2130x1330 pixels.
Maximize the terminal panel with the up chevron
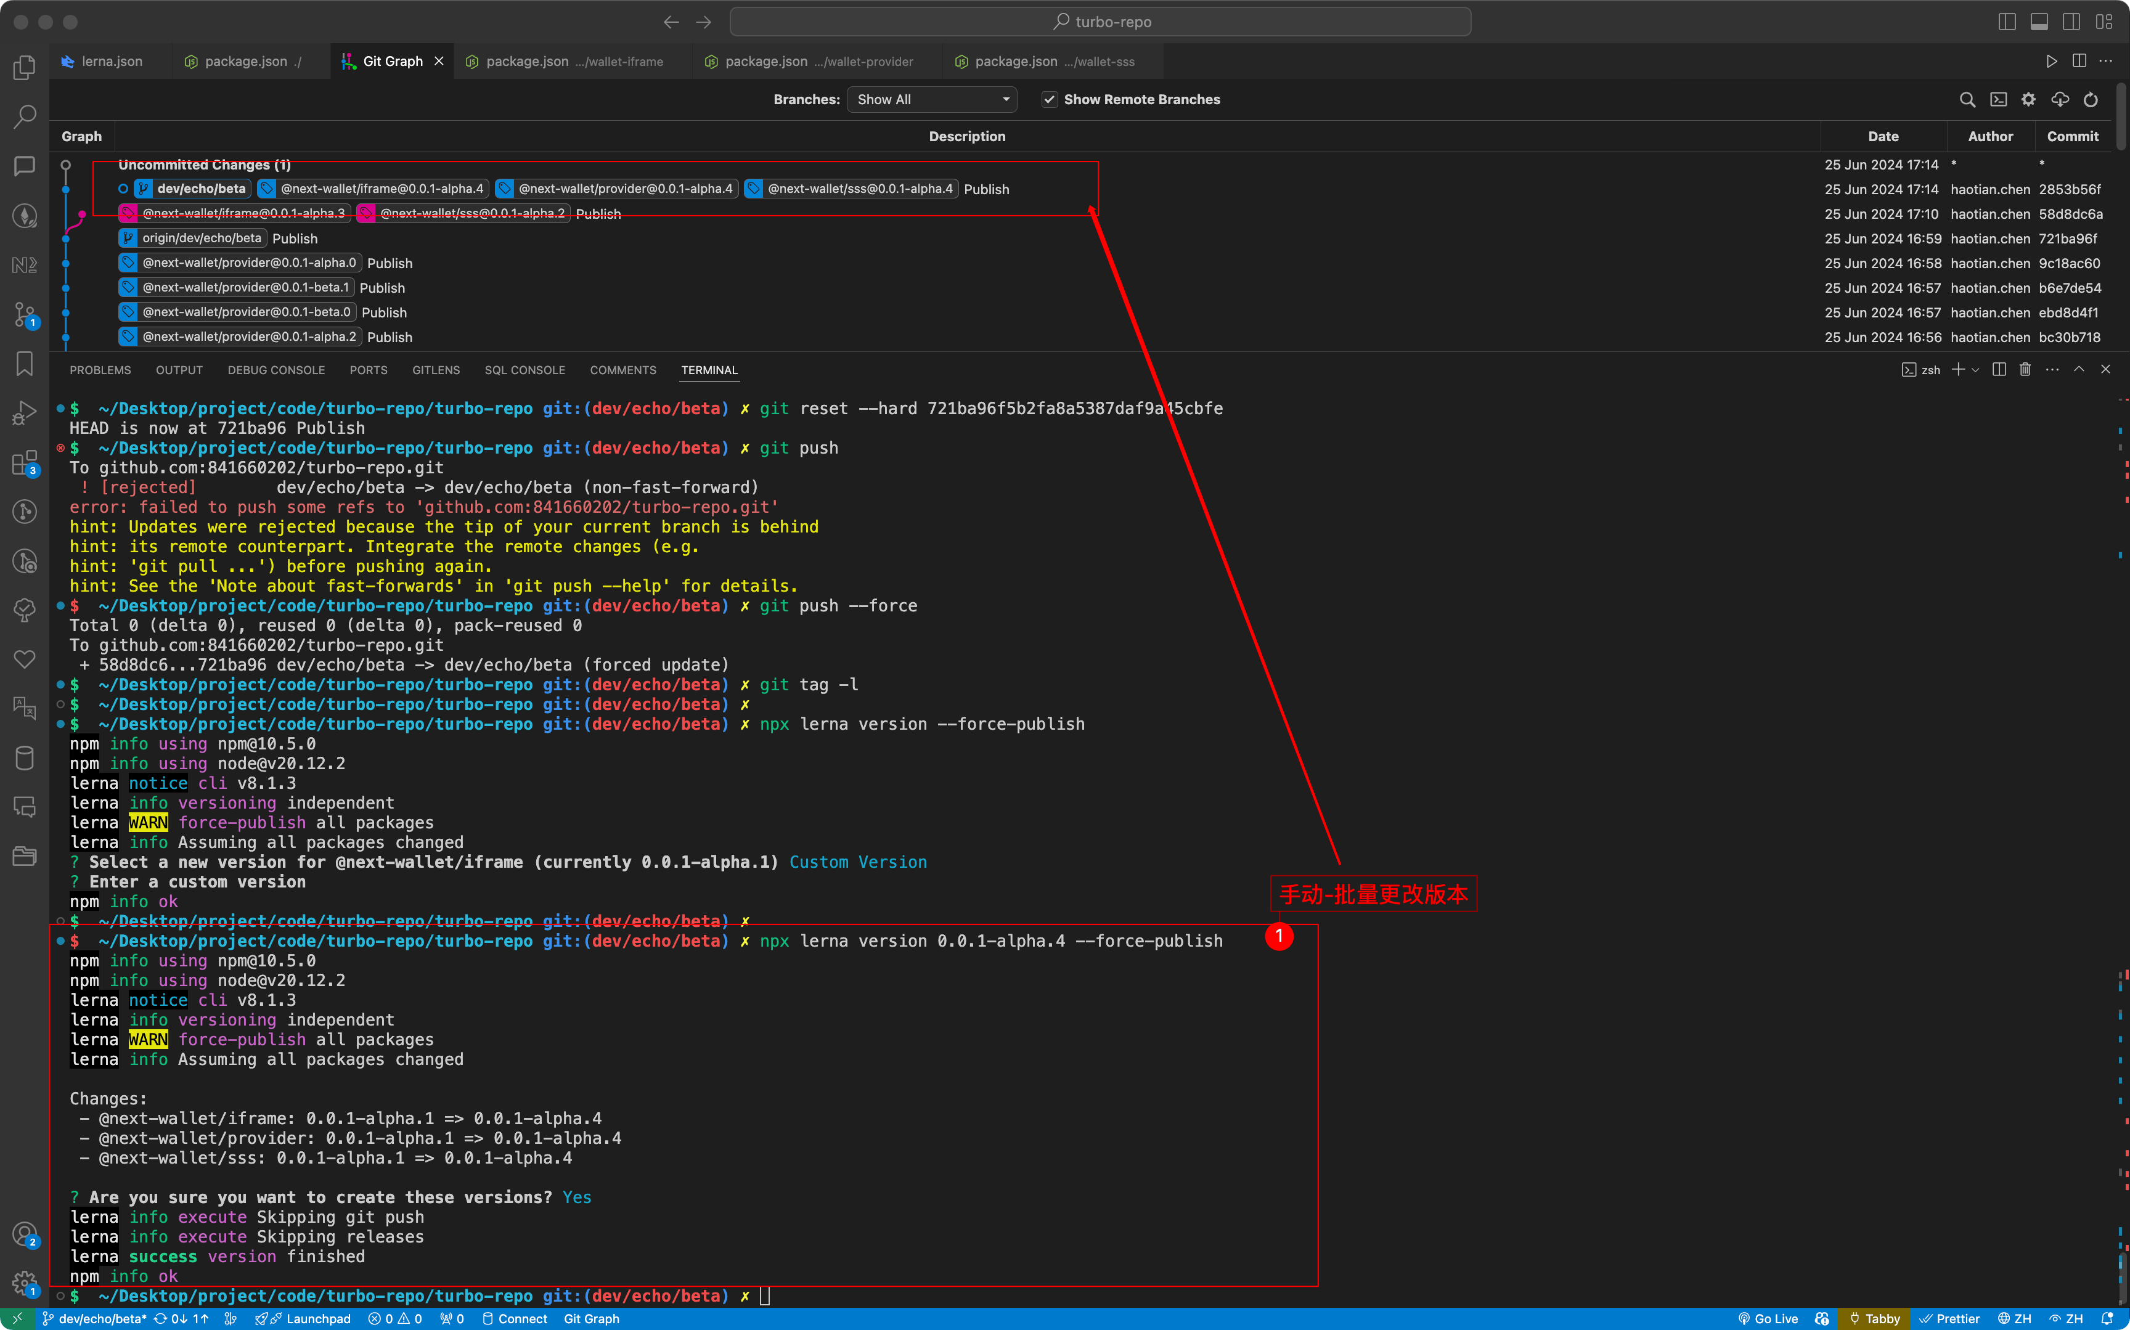point(2079,369)
